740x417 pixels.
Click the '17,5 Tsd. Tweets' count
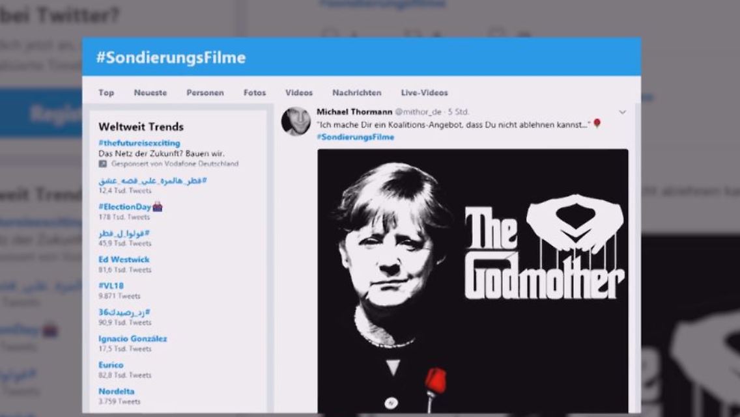(124, 349)
